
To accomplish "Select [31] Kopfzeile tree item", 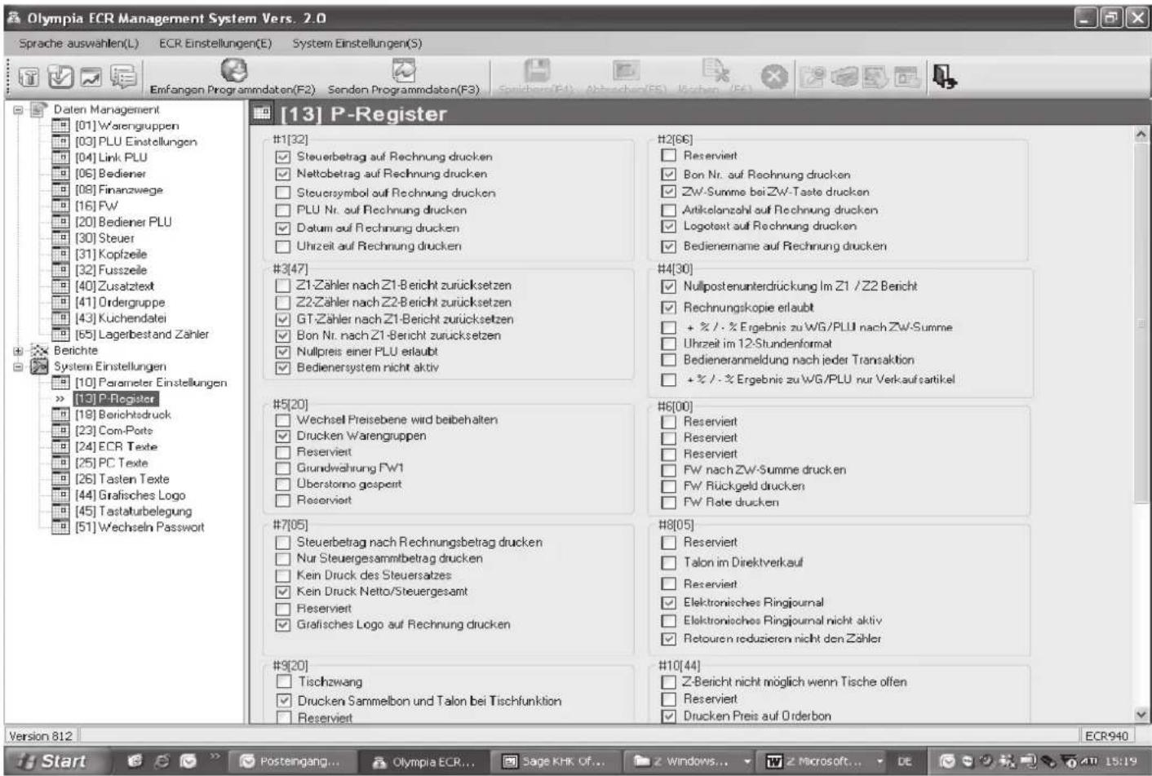I will 111,254.
